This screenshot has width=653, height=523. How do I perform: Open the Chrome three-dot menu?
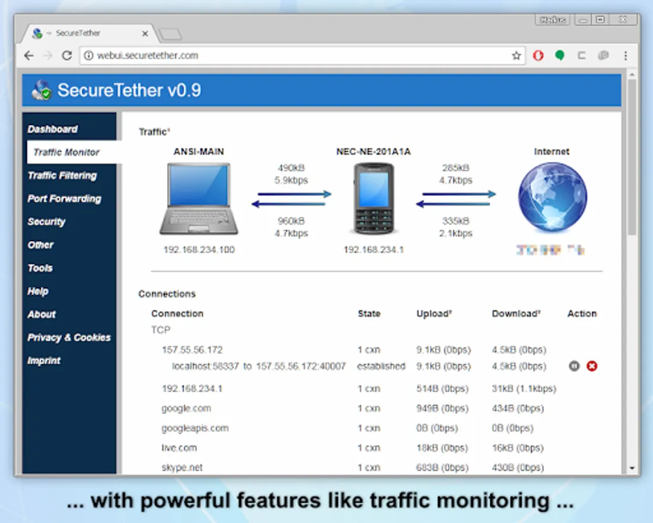coord(626,55)
